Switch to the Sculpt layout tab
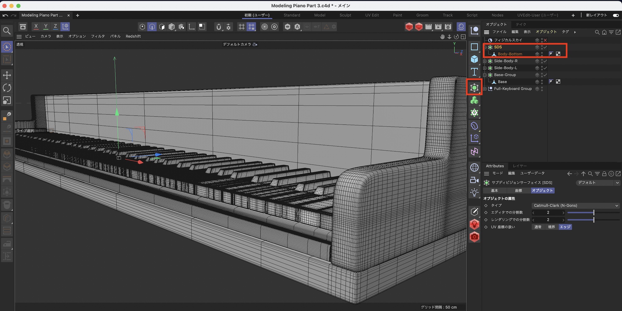The height and width of the screenshot is (311, 622). click(345, 15)
